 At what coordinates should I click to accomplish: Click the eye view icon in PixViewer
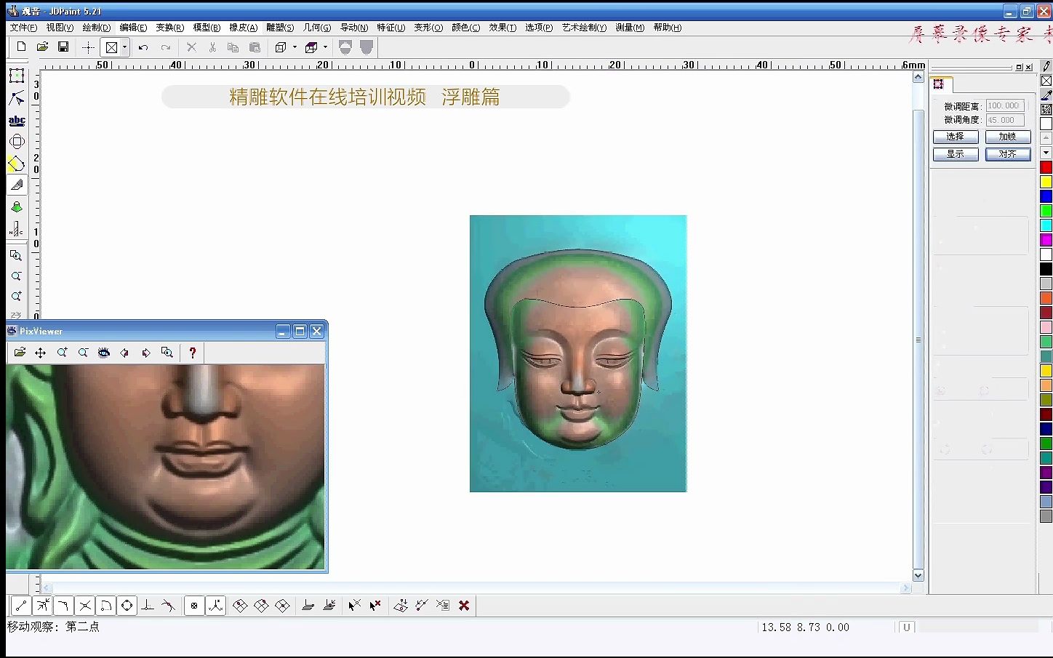click(x=104, y=353)
